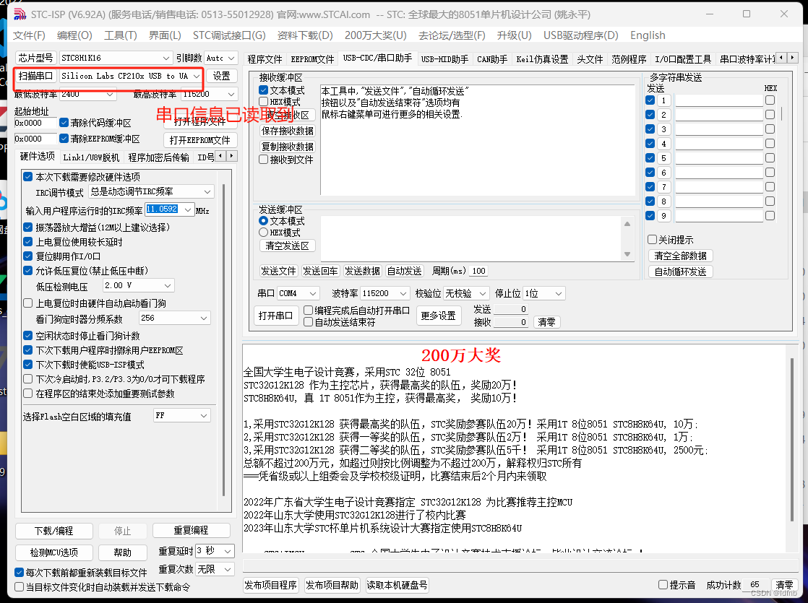The image size is (808, 603).
Task: Enable HEX模式 checkbox in receive buffer
Action: pyautogui.click(x=263, y=101)
